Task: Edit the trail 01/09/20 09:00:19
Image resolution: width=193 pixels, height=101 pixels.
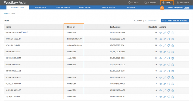Action: pyautogui.click(x=164, y=84)
